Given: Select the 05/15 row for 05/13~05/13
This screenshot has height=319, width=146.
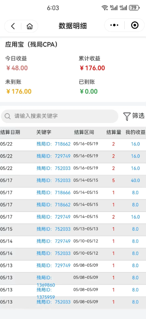Looking at the screenshot, I should (73, 229).
